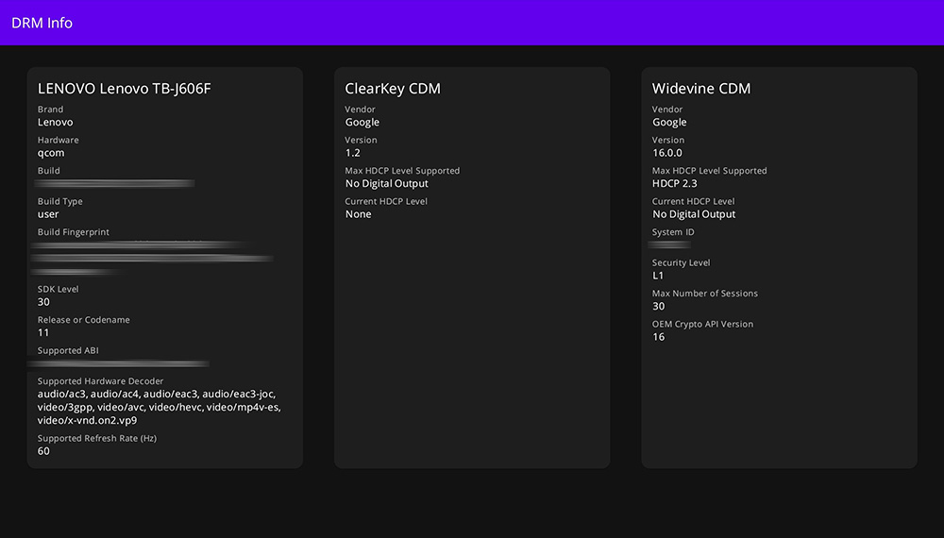This screenshot has width=944, height=538.
Task: Click the Widevine Vendor value Google
Action: pos(669,122)
